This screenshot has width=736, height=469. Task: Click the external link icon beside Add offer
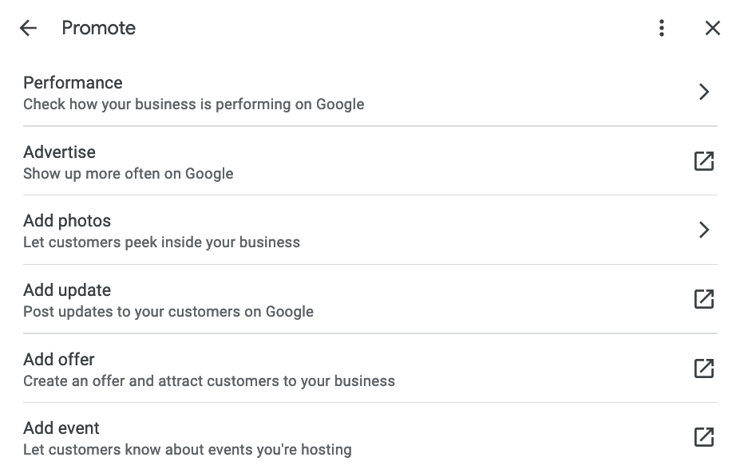point(703,368)
